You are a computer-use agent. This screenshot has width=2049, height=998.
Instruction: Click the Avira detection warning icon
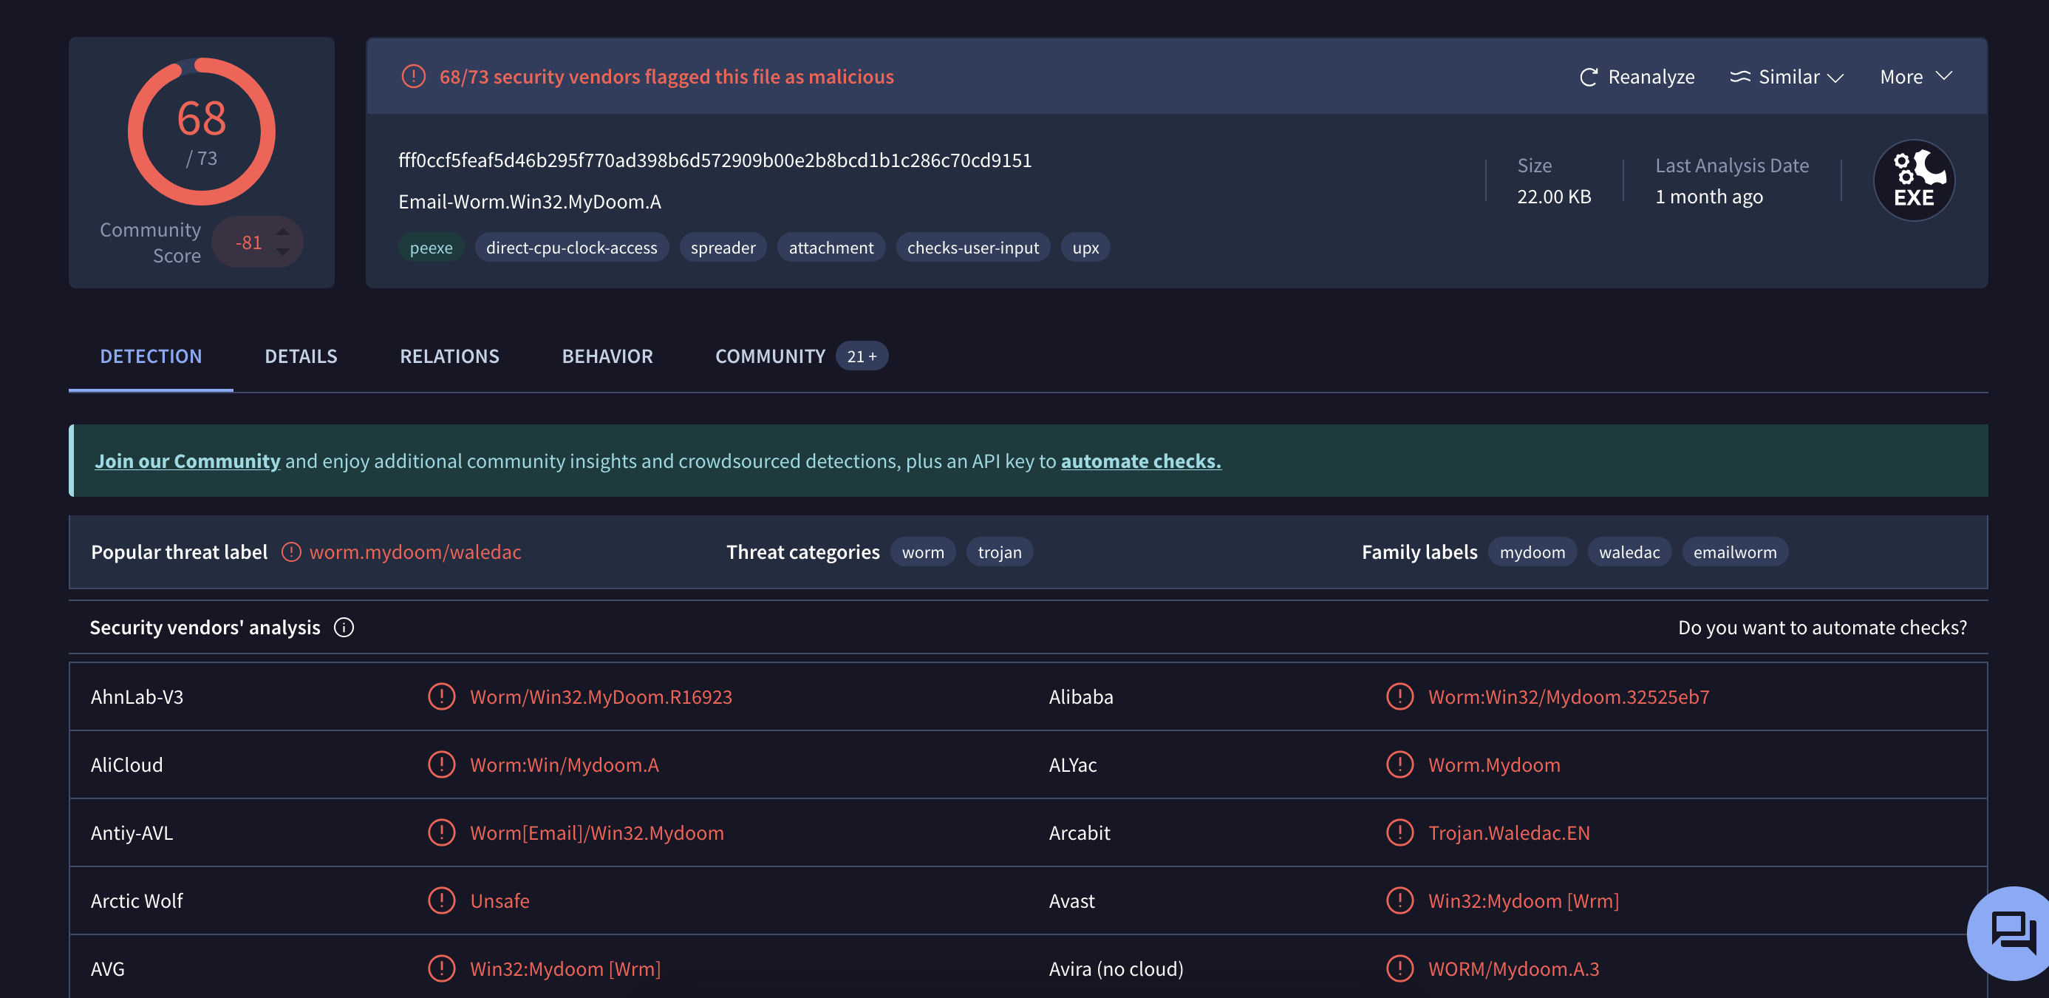(1399, 968)
